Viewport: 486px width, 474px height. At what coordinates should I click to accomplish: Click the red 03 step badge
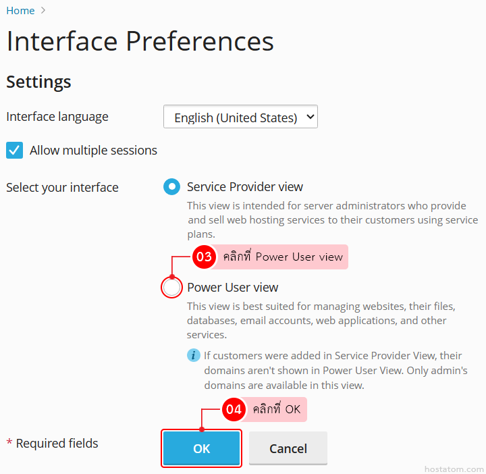204,257
